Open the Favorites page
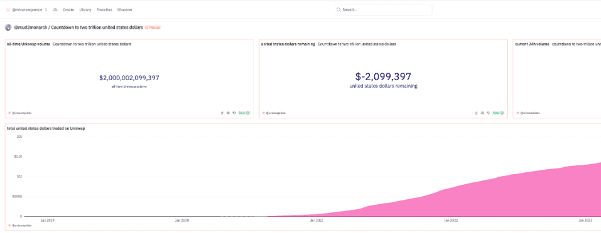This screenshot has height=233, width=601. [104, 9]
